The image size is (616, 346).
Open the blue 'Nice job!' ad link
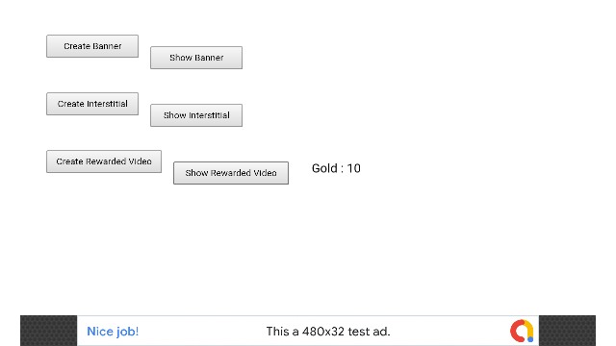(x=113, y=332)
